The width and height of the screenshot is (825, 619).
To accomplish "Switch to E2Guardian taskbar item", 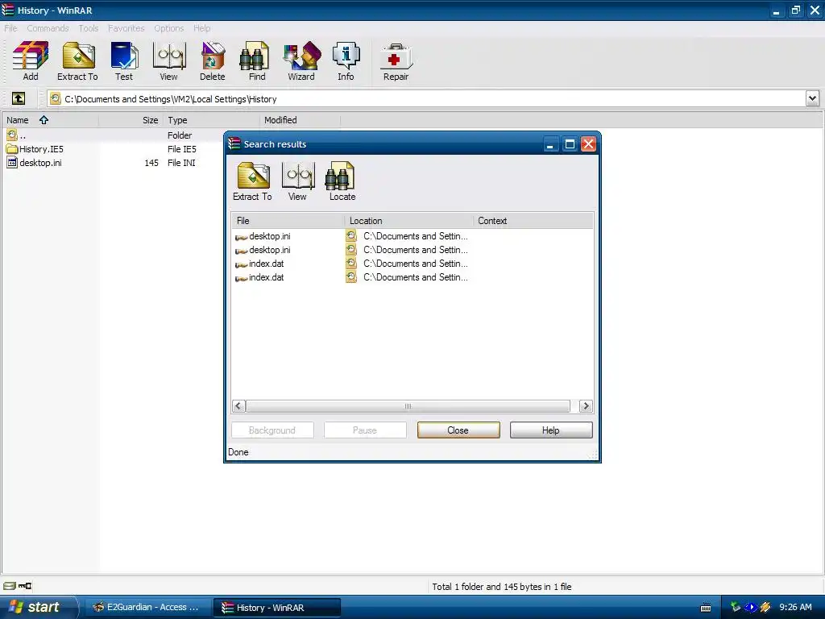I will (147, 607).
